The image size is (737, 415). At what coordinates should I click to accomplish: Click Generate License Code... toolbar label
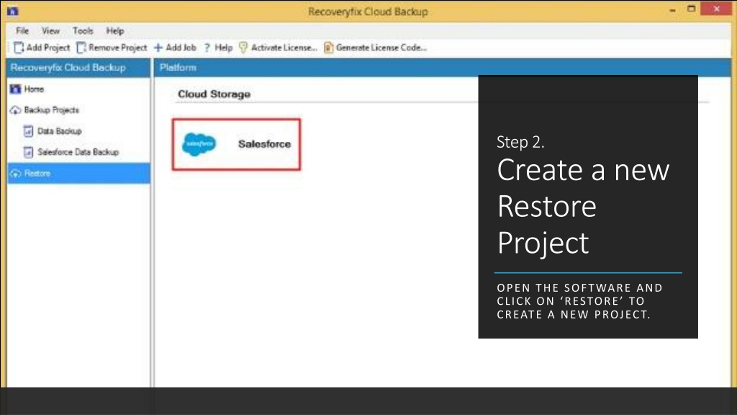click(381, 48)
